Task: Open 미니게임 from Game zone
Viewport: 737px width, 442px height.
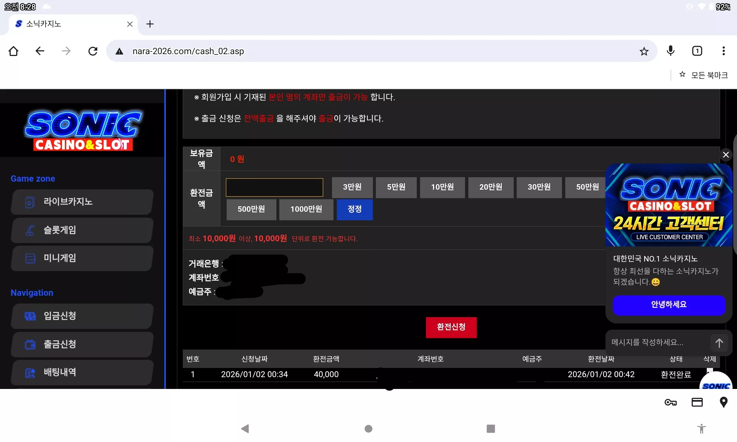Action: [82, 258]
